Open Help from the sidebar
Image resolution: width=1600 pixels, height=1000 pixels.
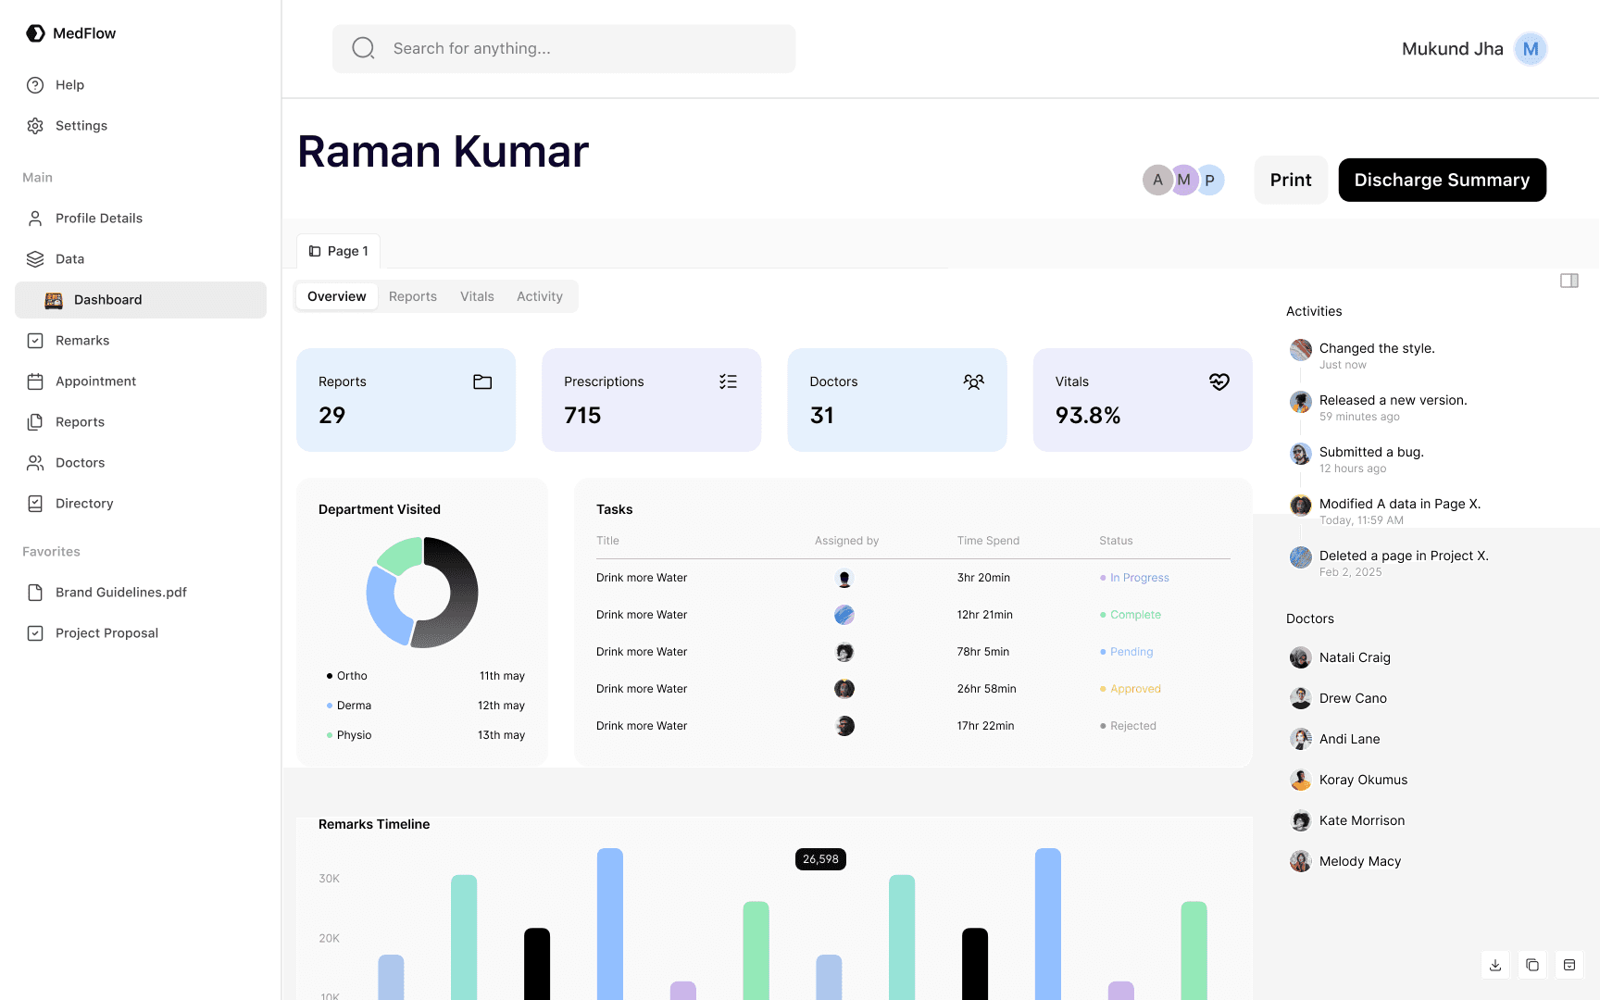[x=141, y=85]
